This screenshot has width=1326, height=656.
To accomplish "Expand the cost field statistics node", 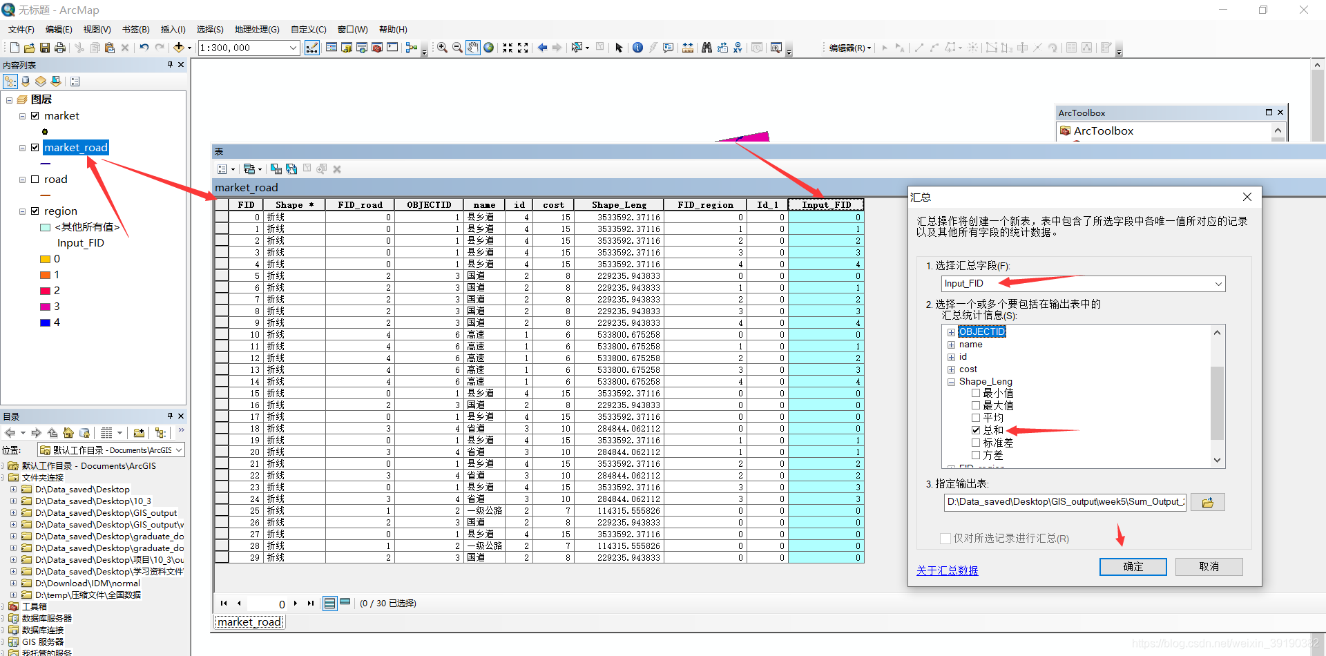I will (951, 369).
